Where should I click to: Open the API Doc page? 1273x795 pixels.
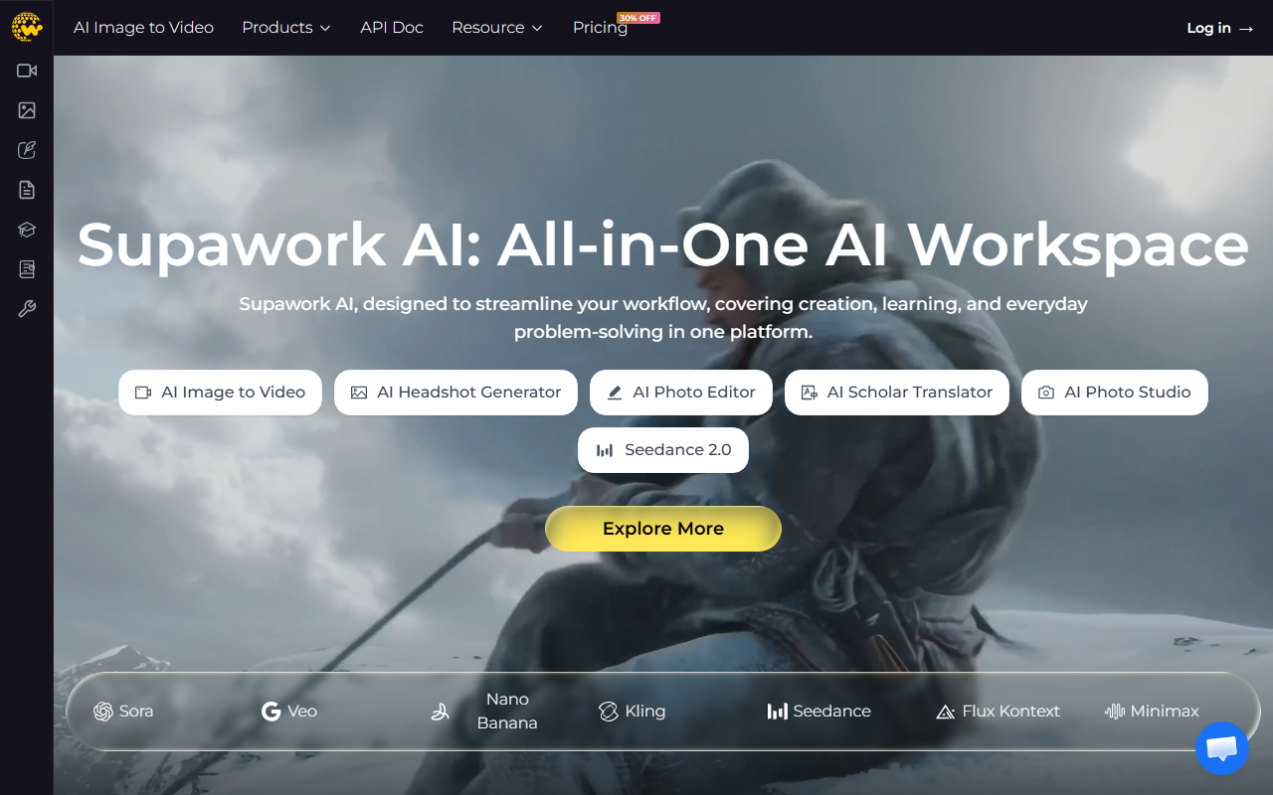coord(392,28)
